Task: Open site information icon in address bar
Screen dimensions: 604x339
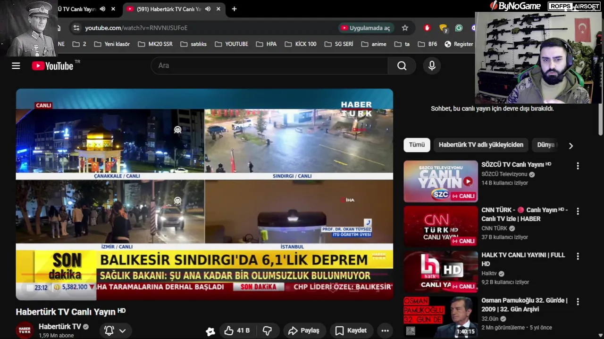Action: 76,28
